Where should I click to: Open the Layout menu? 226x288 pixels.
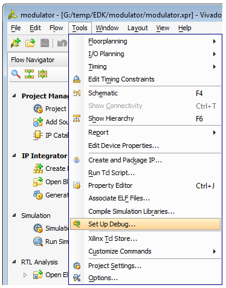point(138,28)
